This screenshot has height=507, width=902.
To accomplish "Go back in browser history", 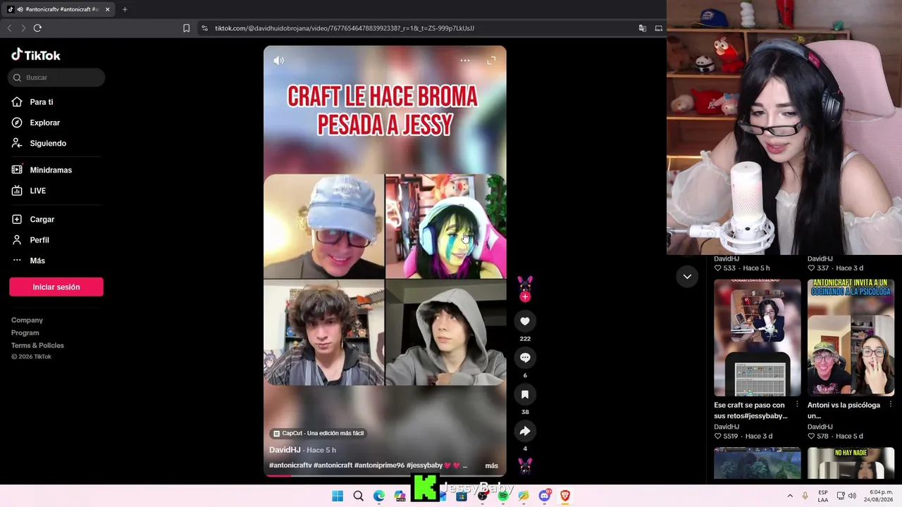I will [x=9, y=28].
